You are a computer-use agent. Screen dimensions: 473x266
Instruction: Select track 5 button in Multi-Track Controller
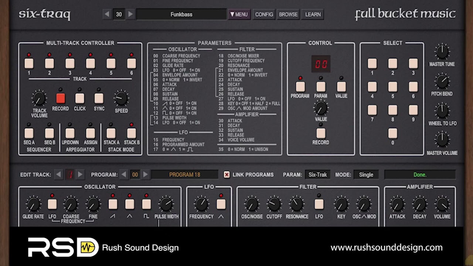coord(111,63)
